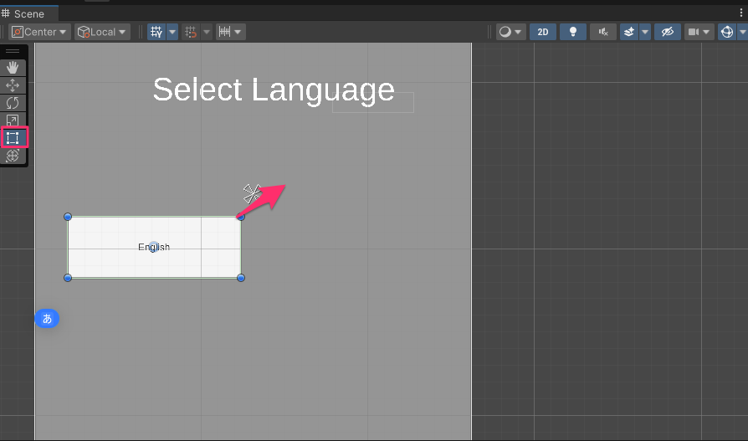Screen dimensions: 748x441
Task: Select the Hand view tool
Action: coord(13,68)
